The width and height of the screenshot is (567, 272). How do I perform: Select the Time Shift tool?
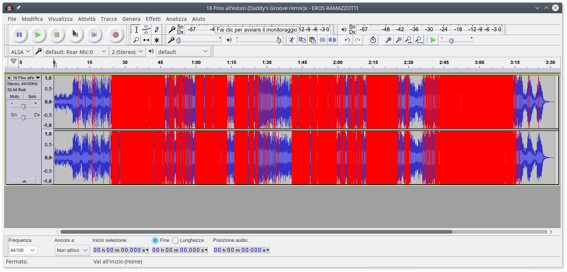click(147, 40)
